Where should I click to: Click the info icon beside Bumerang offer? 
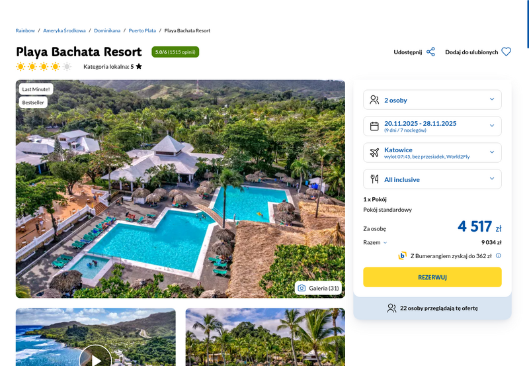click(499, 255)
